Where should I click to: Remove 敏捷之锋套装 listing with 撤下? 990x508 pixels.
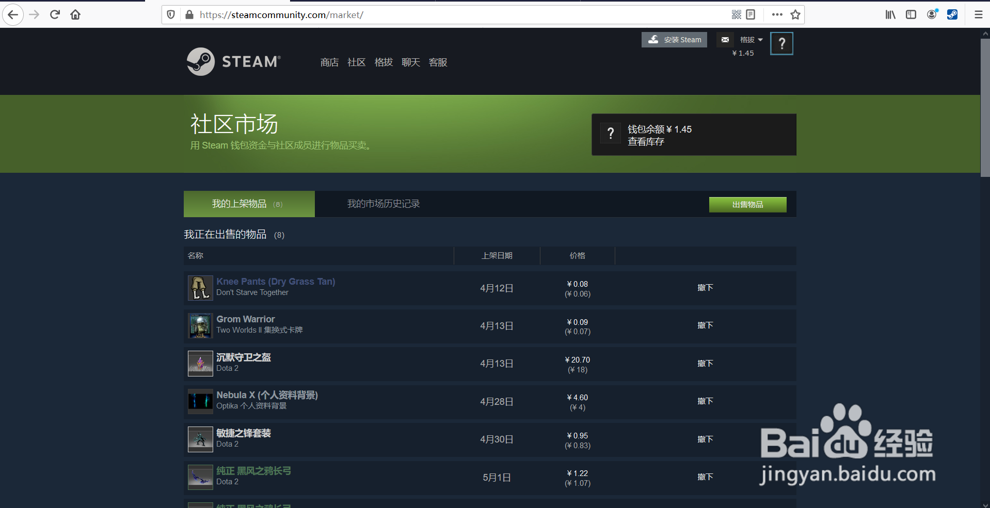click(705, 439)
